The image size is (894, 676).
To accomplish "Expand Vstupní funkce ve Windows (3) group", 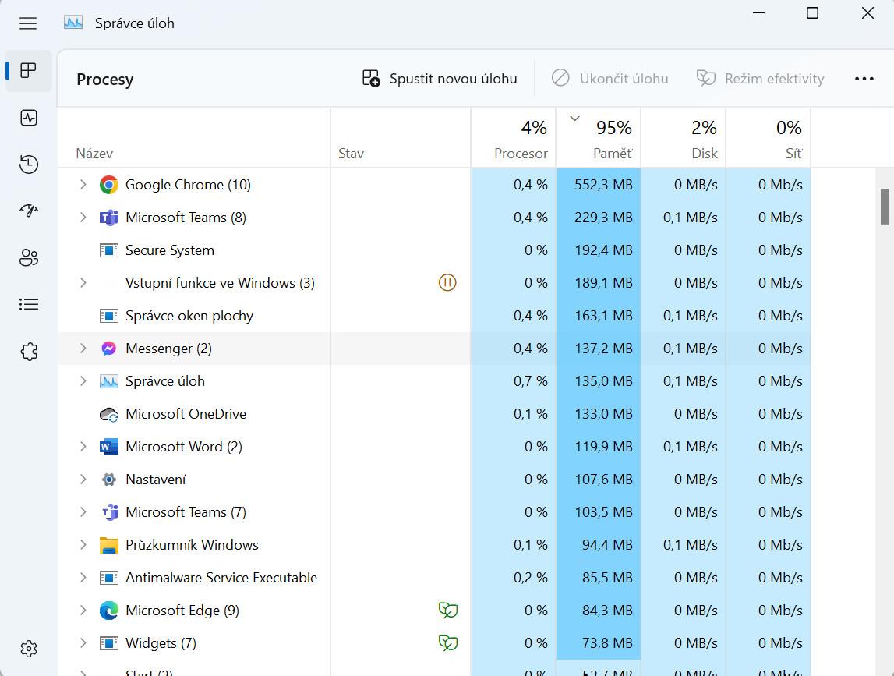I will click(83, 283).
